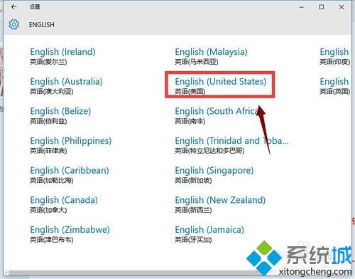Click the scrollbar's left arrow
The width and height of the screenshot is (355, 279).
click(x=6, y=273)
